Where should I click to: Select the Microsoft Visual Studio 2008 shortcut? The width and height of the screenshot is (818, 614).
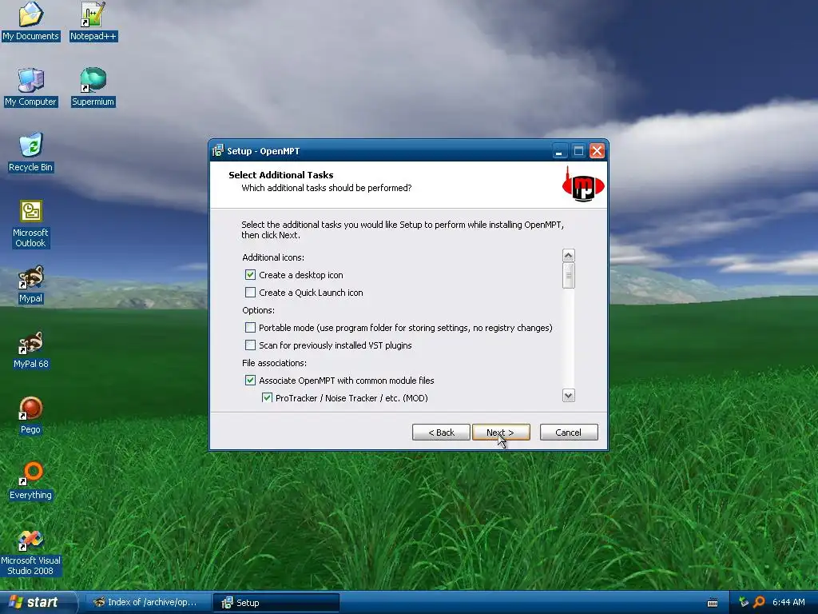click(30, 553)
